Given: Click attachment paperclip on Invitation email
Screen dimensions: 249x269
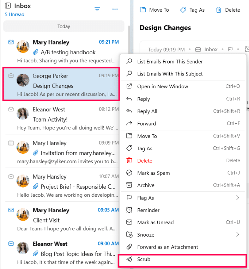Looking at the screenshot, I should pyautogui.click(x=36, y=153).
